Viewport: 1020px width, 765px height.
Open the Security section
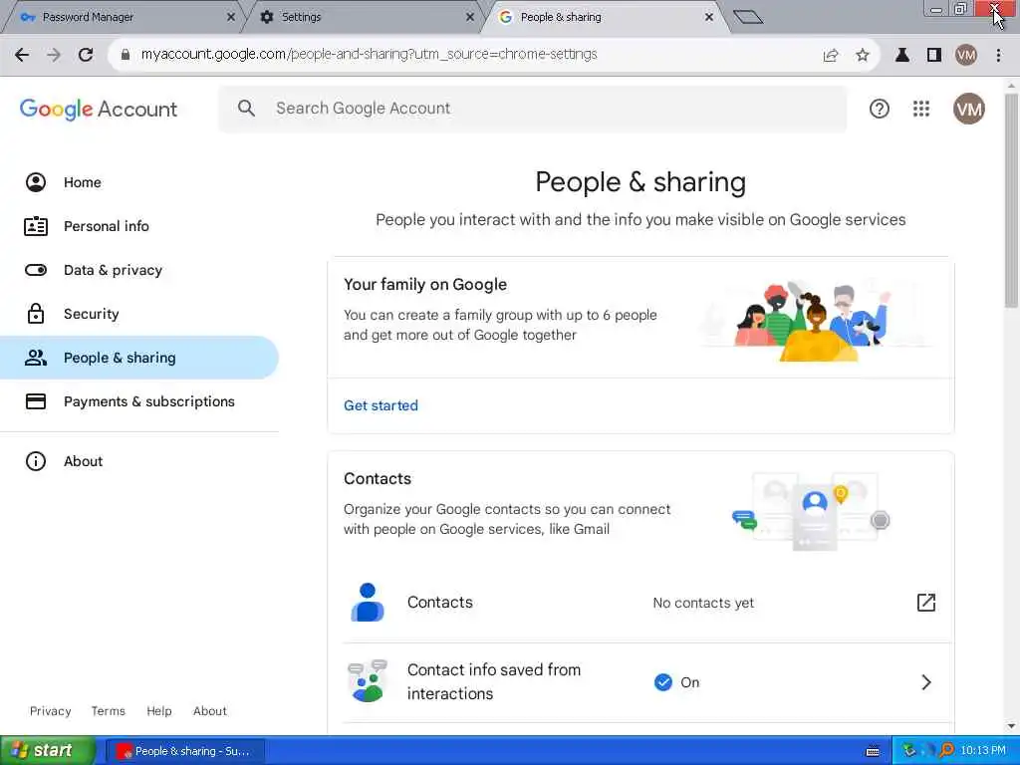(x=139, y=314)
